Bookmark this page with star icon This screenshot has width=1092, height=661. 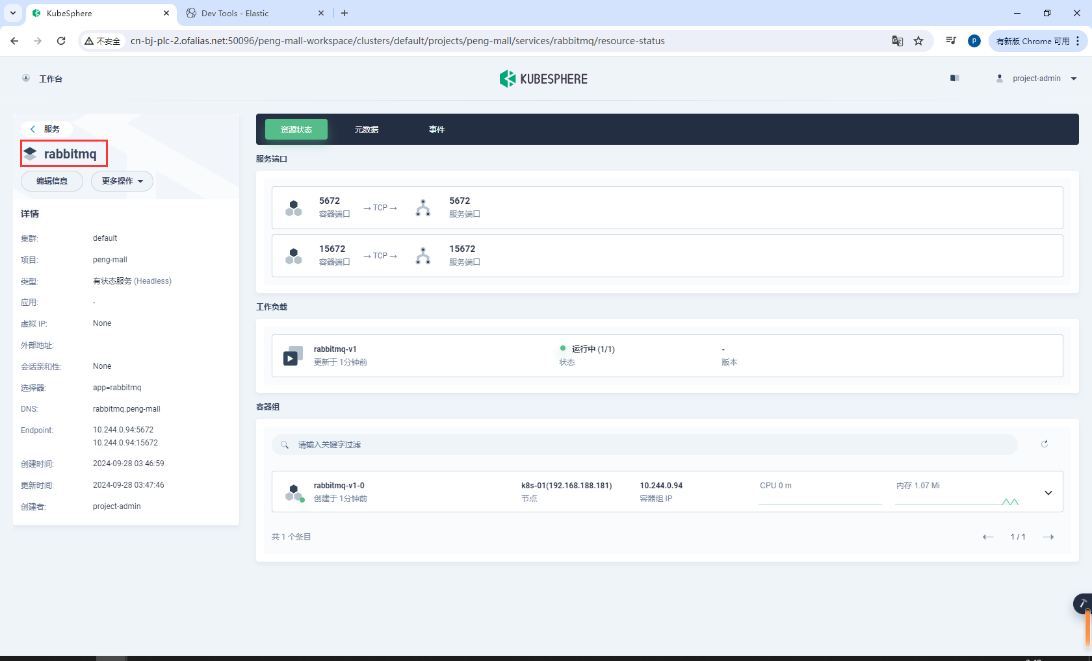tap(918, 41)
